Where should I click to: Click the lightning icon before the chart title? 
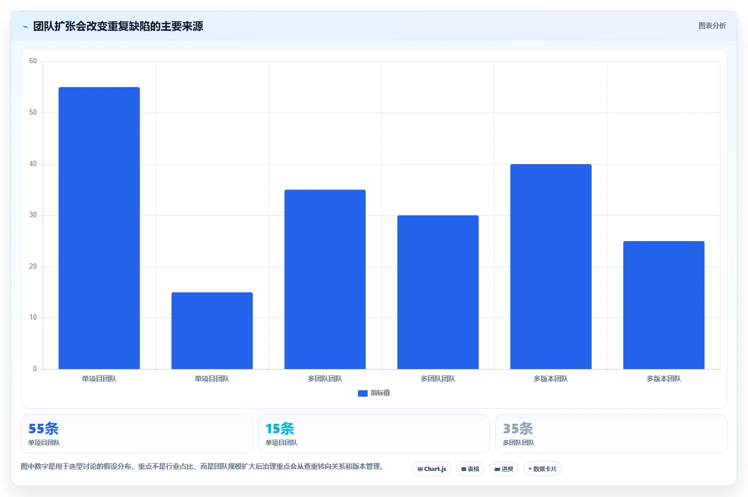click(x=25, y=27)
